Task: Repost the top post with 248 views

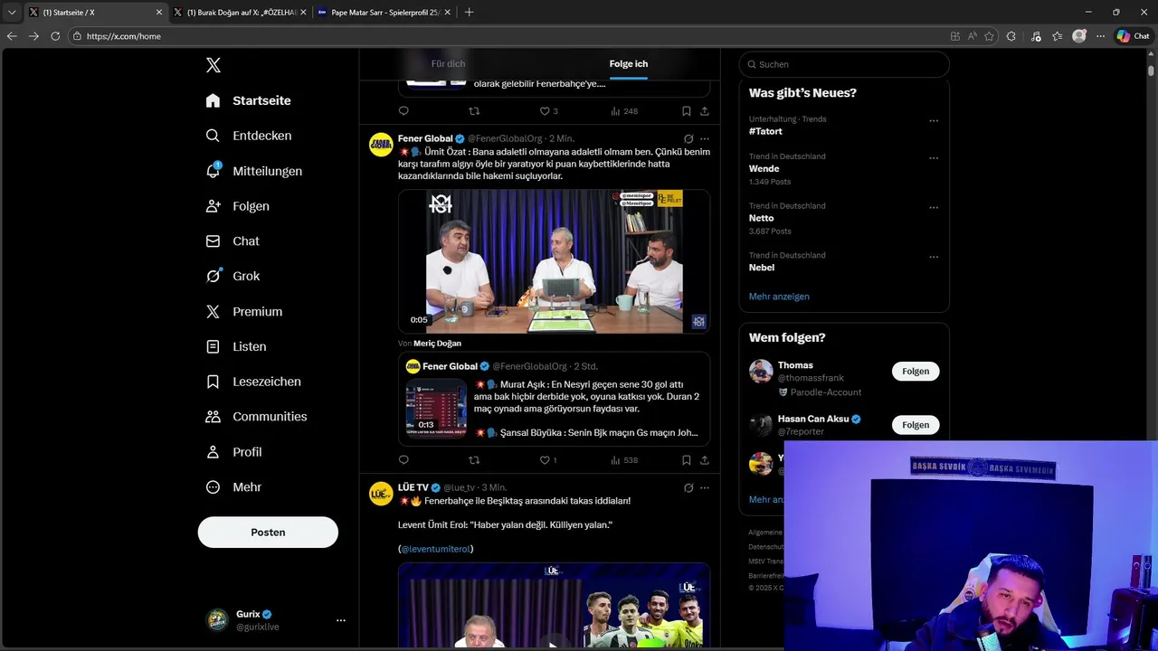Action: coord(474,111)
